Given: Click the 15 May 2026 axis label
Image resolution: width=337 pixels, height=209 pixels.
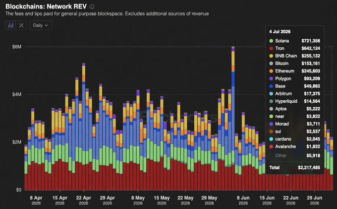Looking at the screenshot, I should (x=162, y=200).
